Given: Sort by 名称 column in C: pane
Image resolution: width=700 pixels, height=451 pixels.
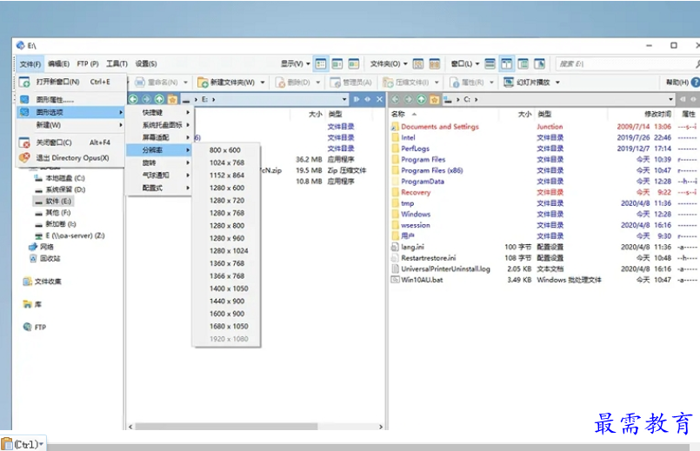Looking at the screenshot, I should click(398, 114).
